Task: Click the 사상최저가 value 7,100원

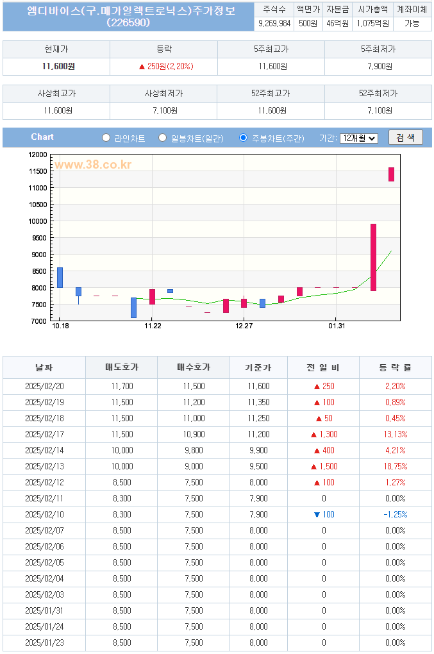Action: (x=165, y=110)
